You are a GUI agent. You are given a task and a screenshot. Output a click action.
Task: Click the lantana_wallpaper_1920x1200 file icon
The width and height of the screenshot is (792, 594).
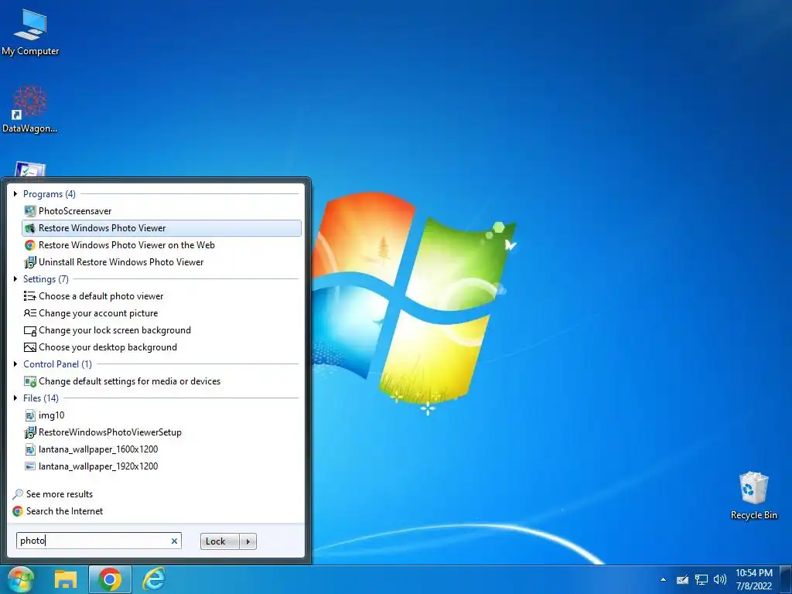click(30, 466)
